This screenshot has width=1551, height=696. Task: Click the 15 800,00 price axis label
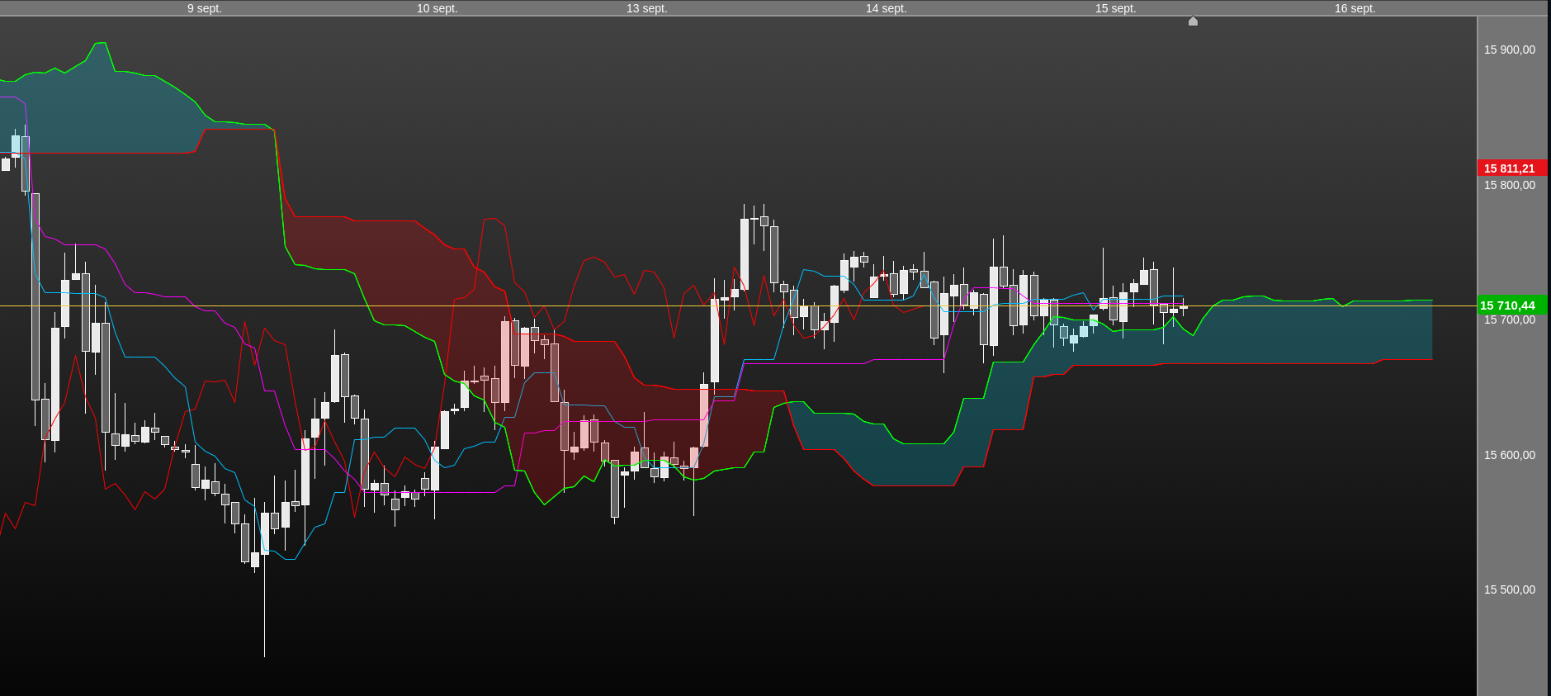point(1510,185)
